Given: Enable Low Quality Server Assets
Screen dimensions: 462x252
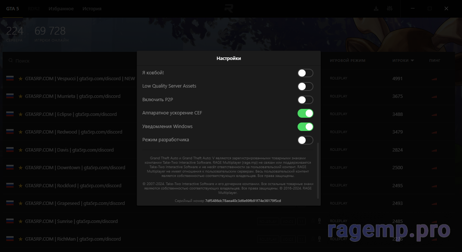Looking at the screenshot, I should pyautogui.click(x=305, y=86).
